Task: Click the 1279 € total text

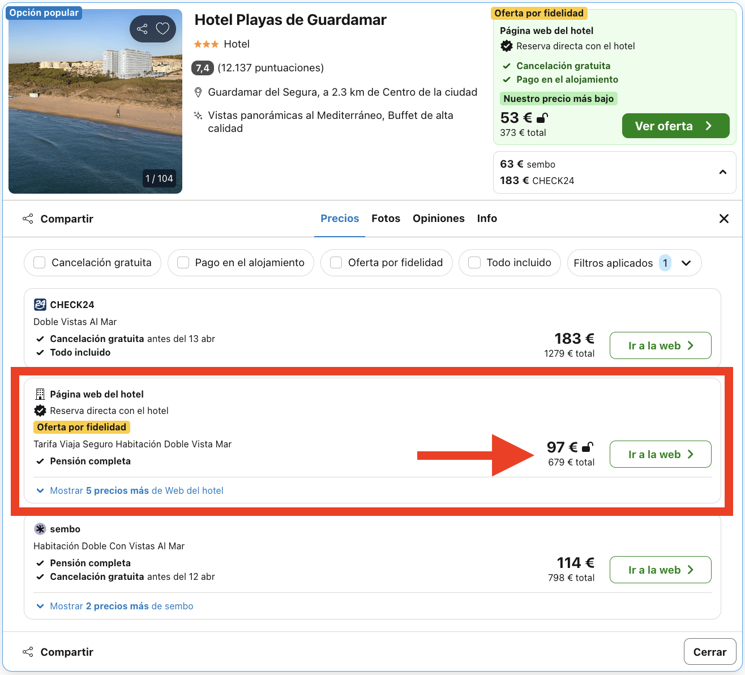Action: 569,353
